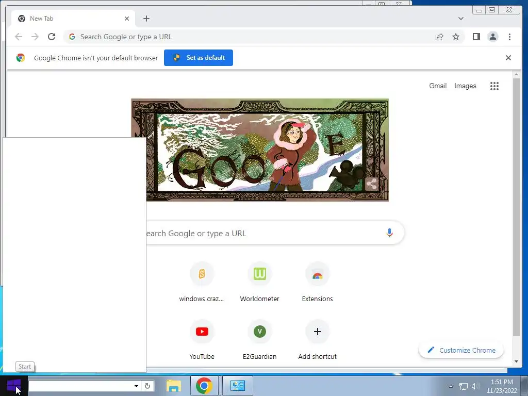Click into the taskbar address input
This screenshot has width=528, height=396.
point(81,386)
